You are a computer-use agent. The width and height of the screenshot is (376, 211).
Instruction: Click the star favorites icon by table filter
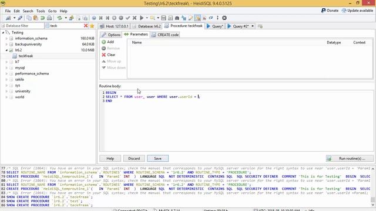click(x=92, y=26)
